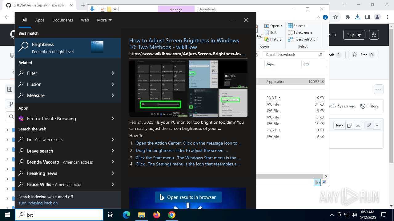Open File Explorer help icon
Screen dimensions: 394x221
[x=325, y=17]
